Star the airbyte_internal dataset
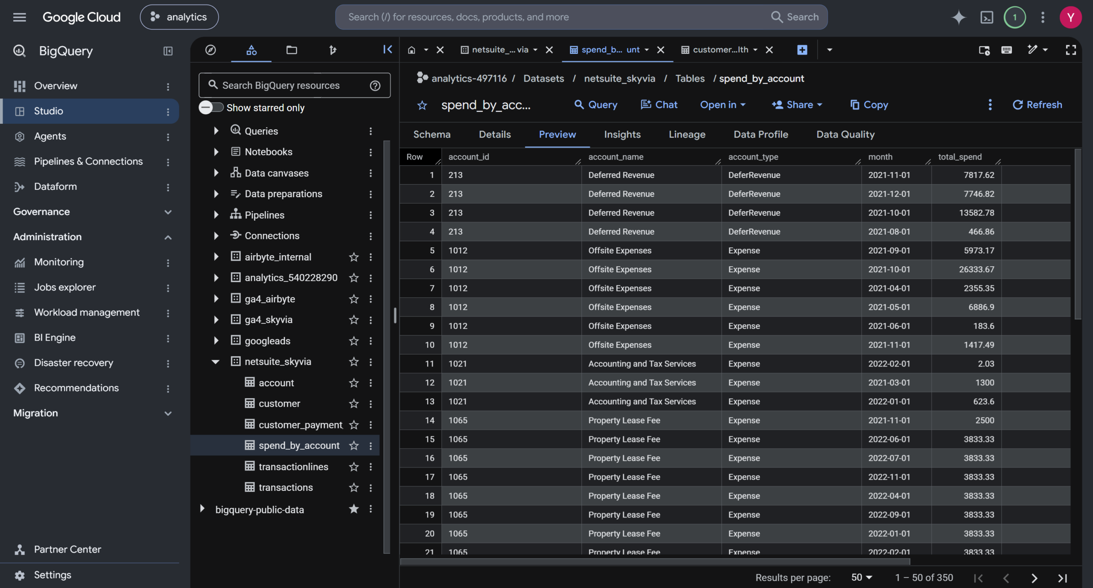Screen dimensions: 1093x588 coord(354,257)
